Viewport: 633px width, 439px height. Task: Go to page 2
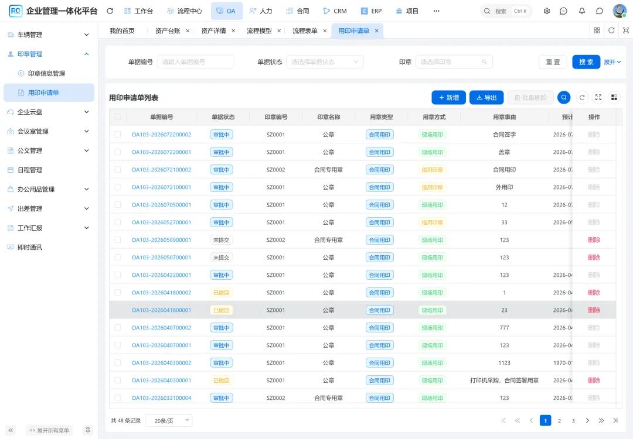coord(559,420)
